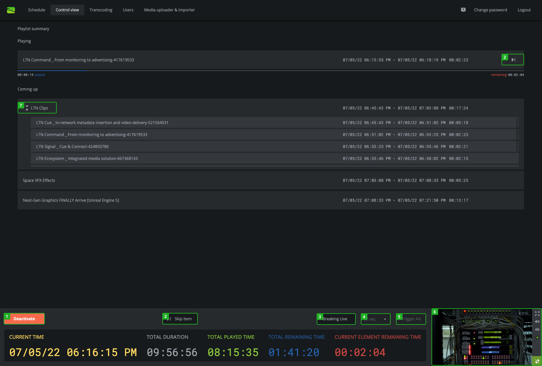Screen dimensions: 542x366
Task: Collapse the LTN Clips group
Action: tap(27, 108)
